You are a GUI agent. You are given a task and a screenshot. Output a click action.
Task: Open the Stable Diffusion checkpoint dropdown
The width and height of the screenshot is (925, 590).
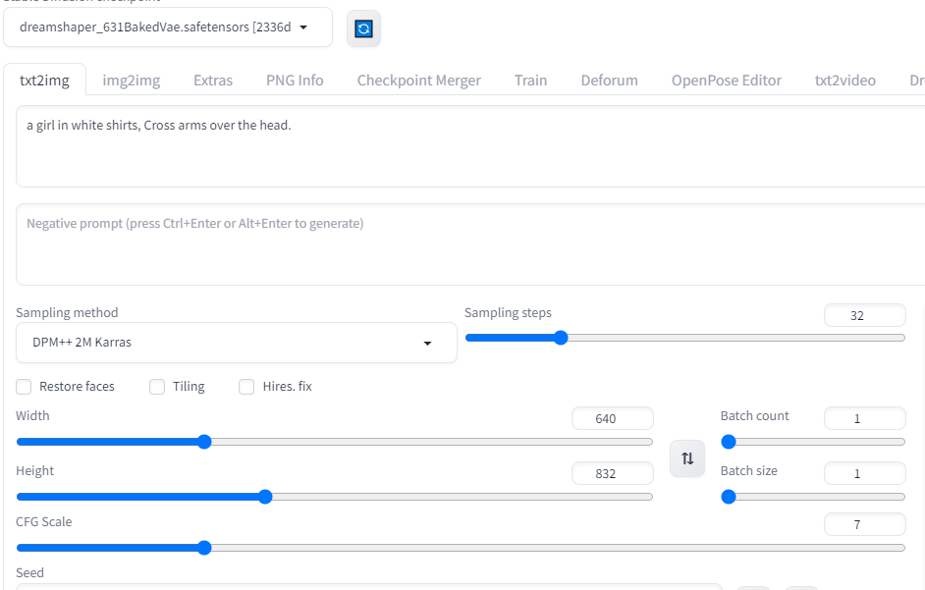(x=168, y=27)
